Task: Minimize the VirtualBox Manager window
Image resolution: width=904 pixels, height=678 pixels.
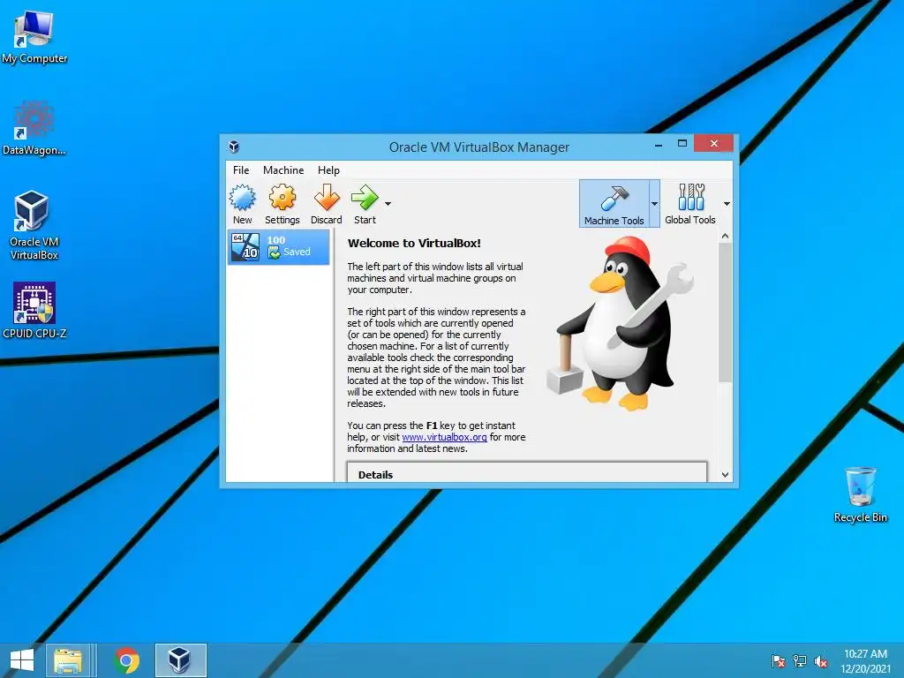Action: (x=659, y=144)
